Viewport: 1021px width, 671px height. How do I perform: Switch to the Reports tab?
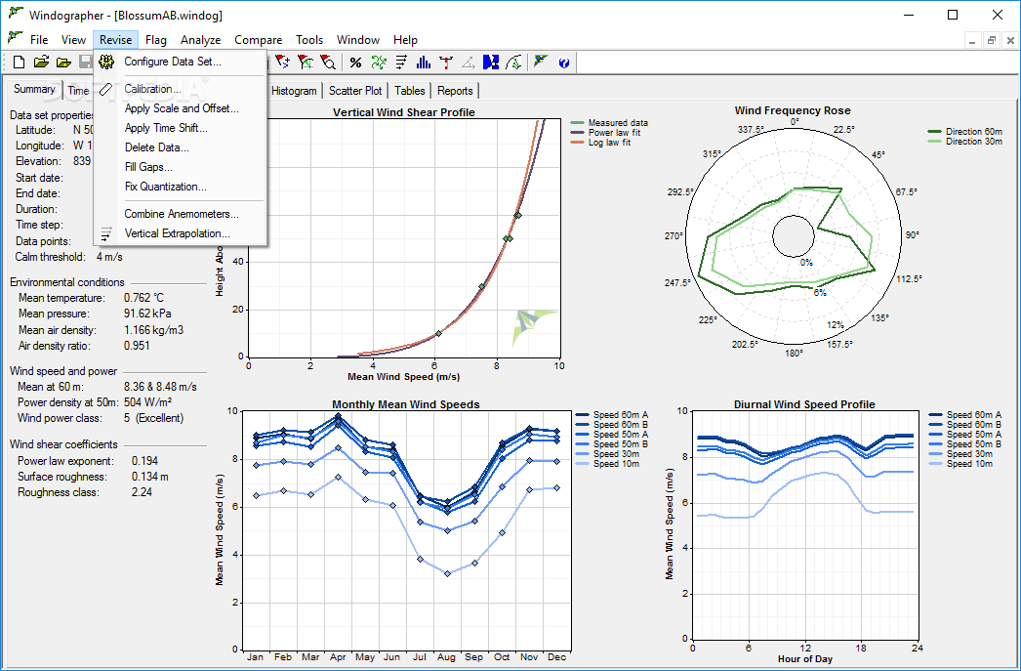pos(455,91)
